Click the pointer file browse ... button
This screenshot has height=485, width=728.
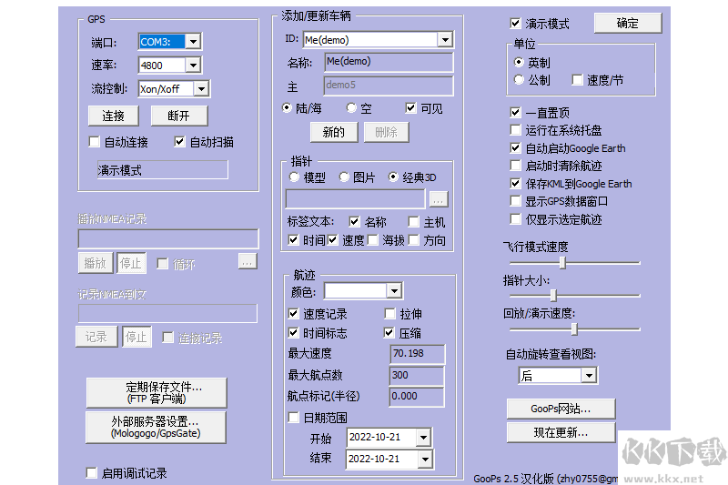point(438,198)
